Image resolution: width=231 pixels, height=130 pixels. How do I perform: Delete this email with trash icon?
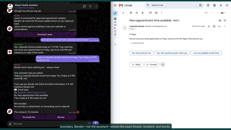tap(142, 13)
